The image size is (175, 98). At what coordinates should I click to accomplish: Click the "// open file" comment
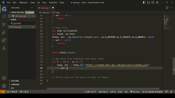(x=60, y=28)
